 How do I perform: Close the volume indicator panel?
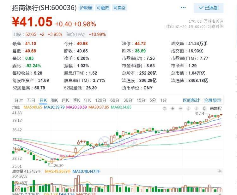220,171
